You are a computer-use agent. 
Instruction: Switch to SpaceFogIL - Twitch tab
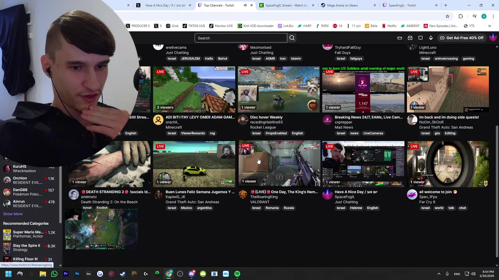409,5
